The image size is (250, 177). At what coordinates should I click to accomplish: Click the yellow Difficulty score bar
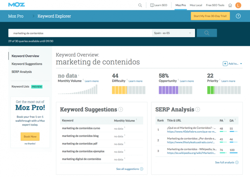129,90
